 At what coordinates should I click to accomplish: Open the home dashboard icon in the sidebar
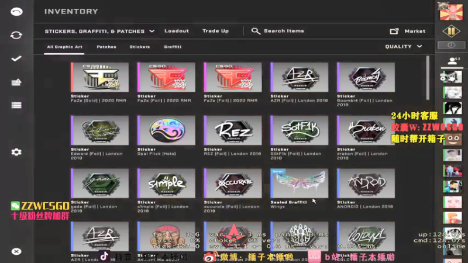pos(16,12)
